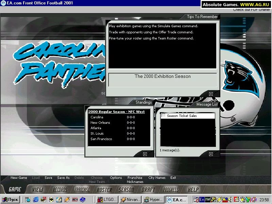Switch to the LTGO taskbar window
The image size is (272, 204).
tap(107, 200)
